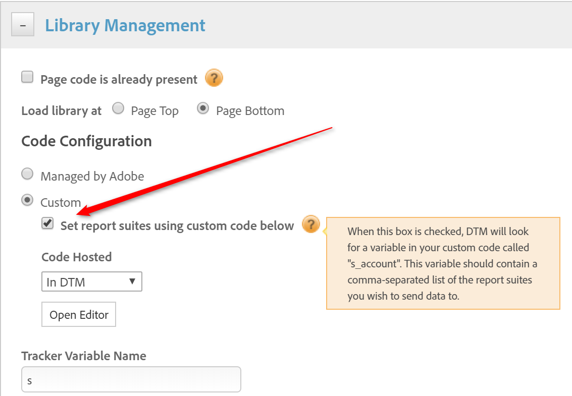572x396 pixels.
Task: Click the Code Hosted field label
Action: (76, 257)
